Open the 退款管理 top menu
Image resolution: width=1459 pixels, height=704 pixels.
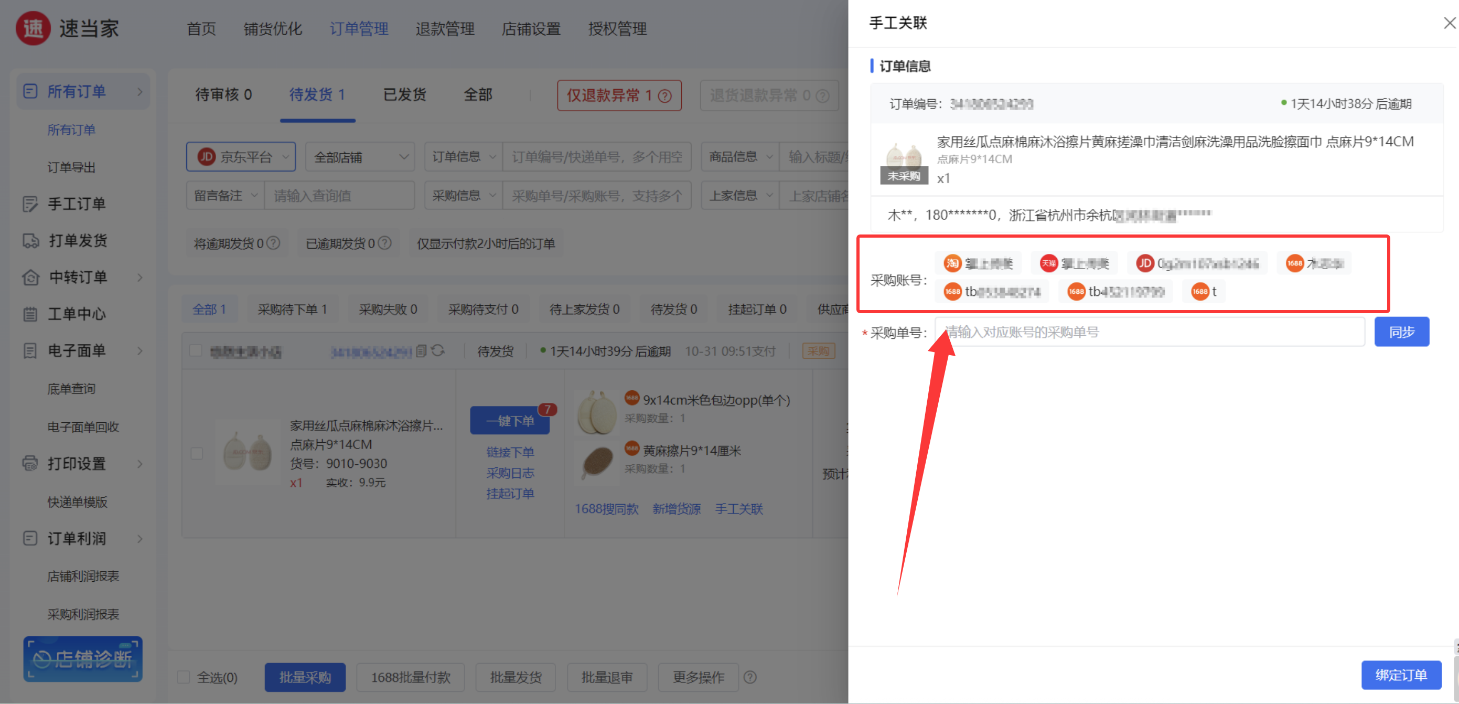point(445,29)
